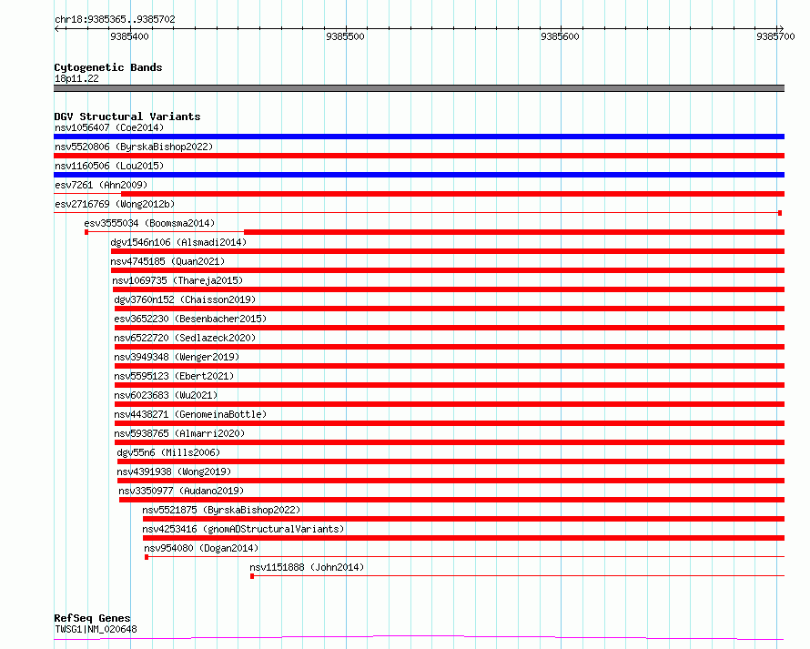810x649 pixels.
Task: Open variant dgv55n6 (Mills2006) label
Action: pyautogui.click(x=168, y=452)
